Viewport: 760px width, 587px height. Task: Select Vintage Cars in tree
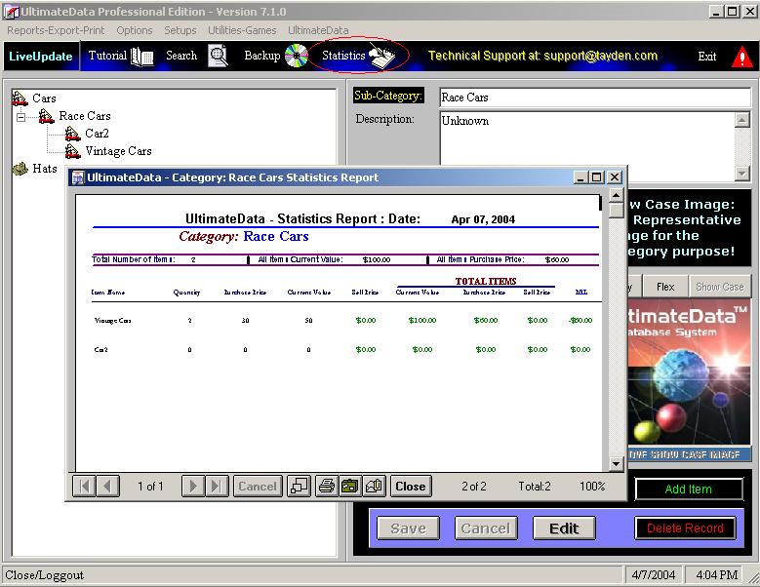[118, 151]
